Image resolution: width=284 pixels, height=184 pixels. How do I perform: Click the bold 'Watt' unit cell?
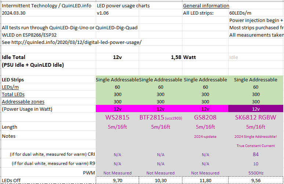[189, 57]
